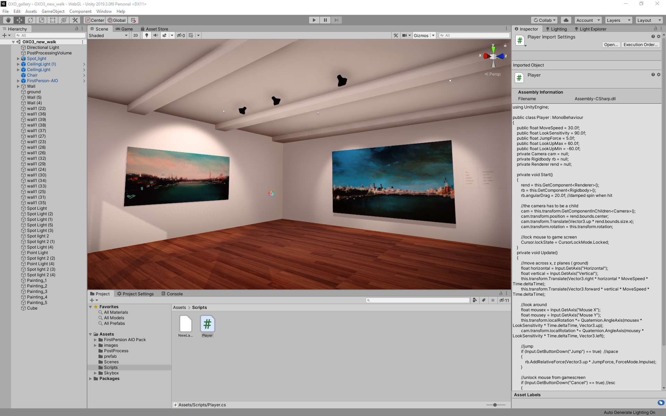Select the Player script thumbnail
This screenshot has height=416, width=666.
tap(207, 326)
